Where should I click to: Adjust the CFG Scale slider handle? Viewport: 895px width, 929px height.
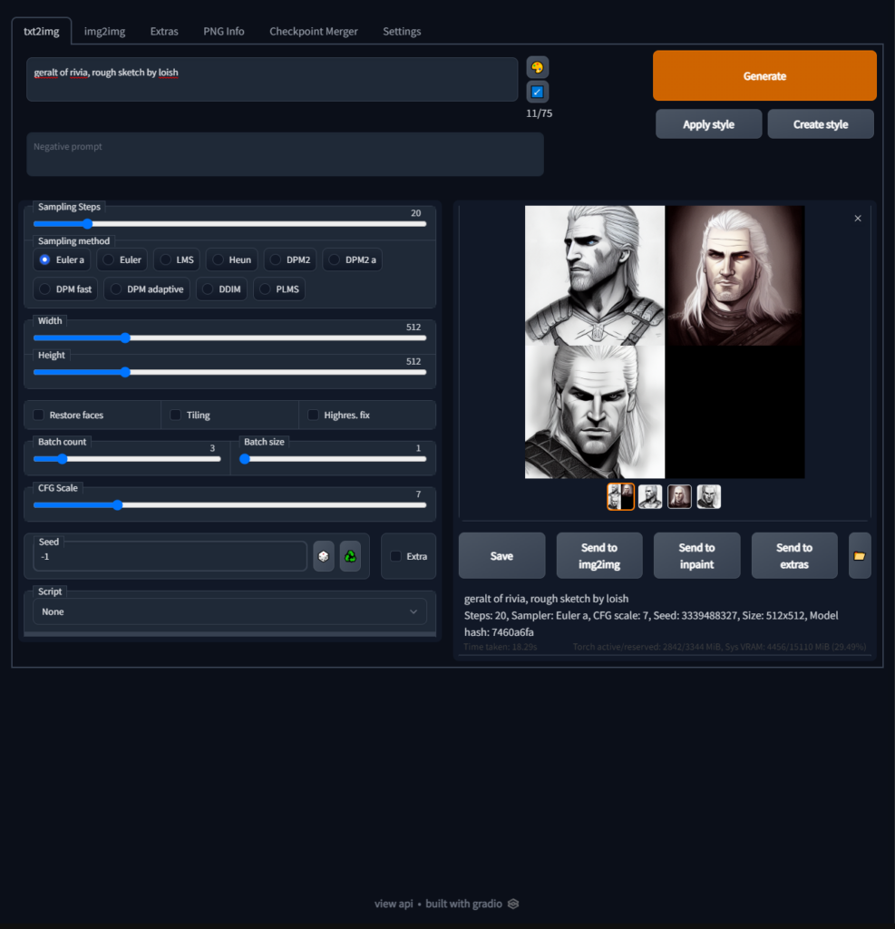coord(117,505)
